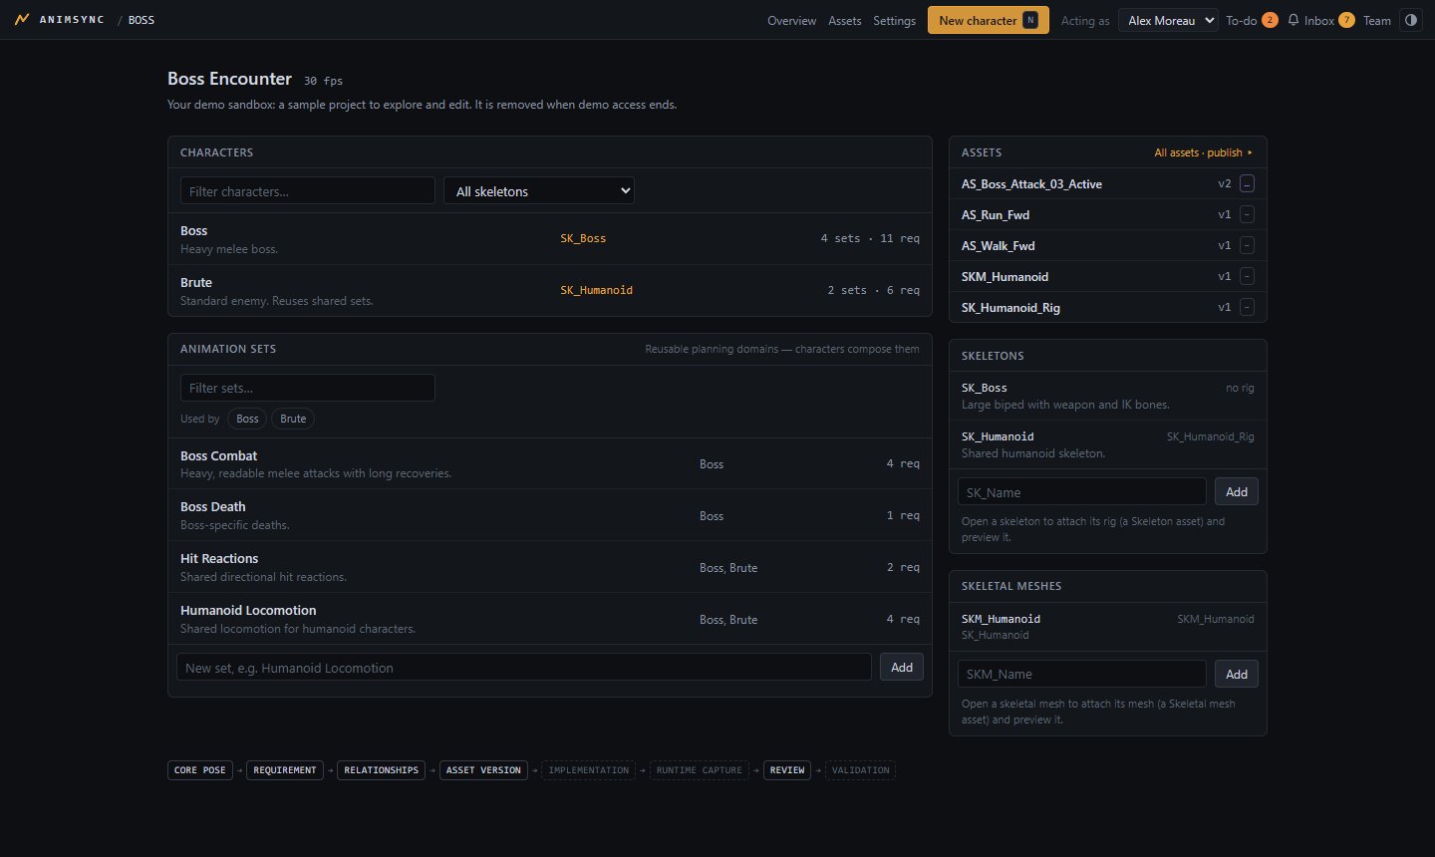
Task: Click Add next to the SKM_Name field
Action: pos(1237,674)
